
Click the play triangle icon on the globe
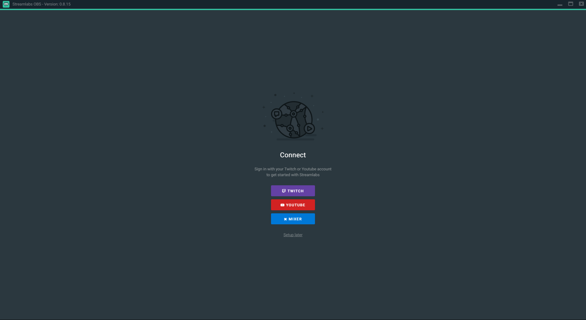[x=309, y=129]
